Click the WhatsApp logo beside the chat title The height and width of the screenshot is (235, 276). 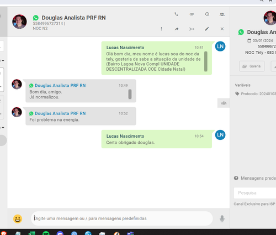pyautogui.click(x=36, y=18)
